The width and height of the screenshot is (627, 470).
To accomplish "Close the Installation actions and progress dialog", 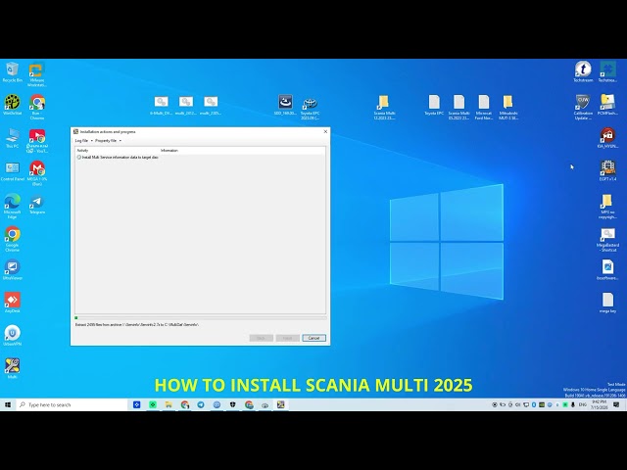I will 325,131.
